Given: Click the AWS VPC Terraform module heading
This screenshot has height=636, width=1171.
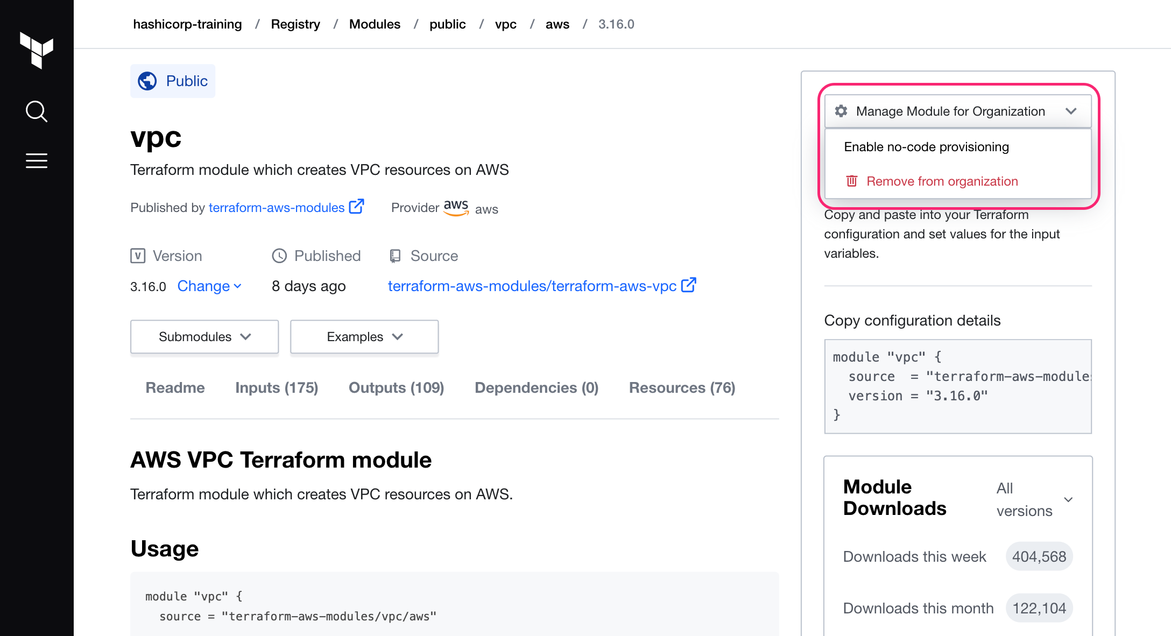Looking at the screenshot, I should click(281, 460).
